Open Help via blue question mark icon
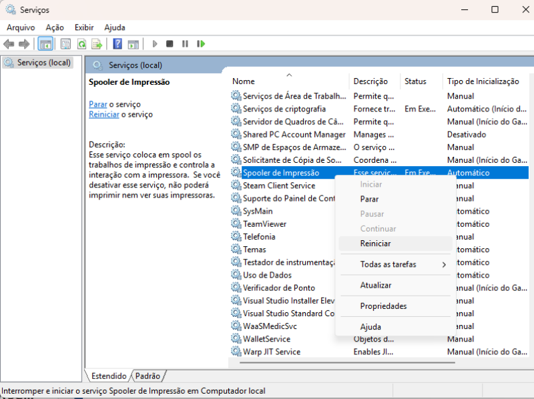Viewport: 534px width, 399px height. pyautogui.click(x=117, y=44)
